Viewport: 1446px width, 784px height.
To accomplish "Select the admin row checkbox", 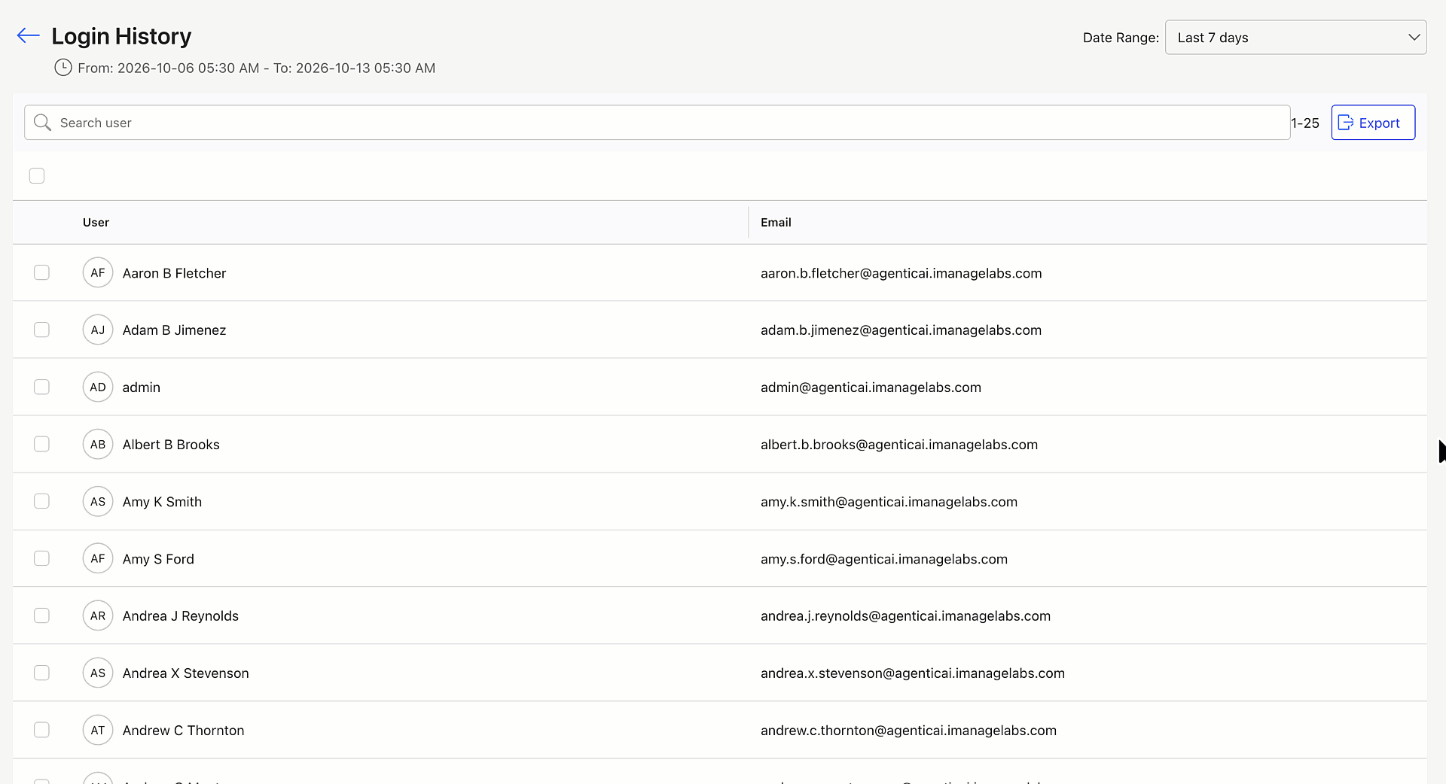I will tap(41, 387).
